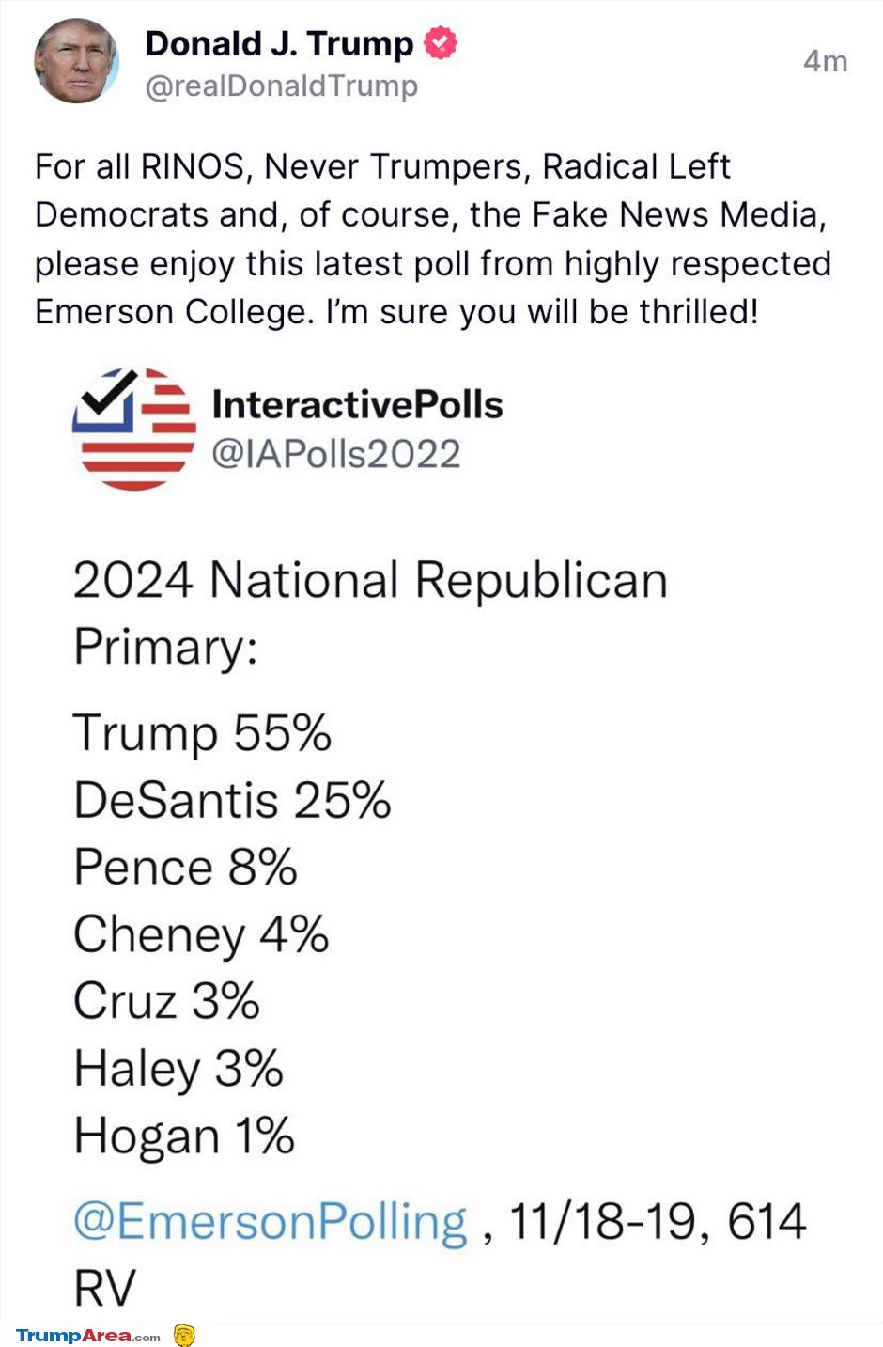Open the @realDonaldTrump handle

click(282, 86)
